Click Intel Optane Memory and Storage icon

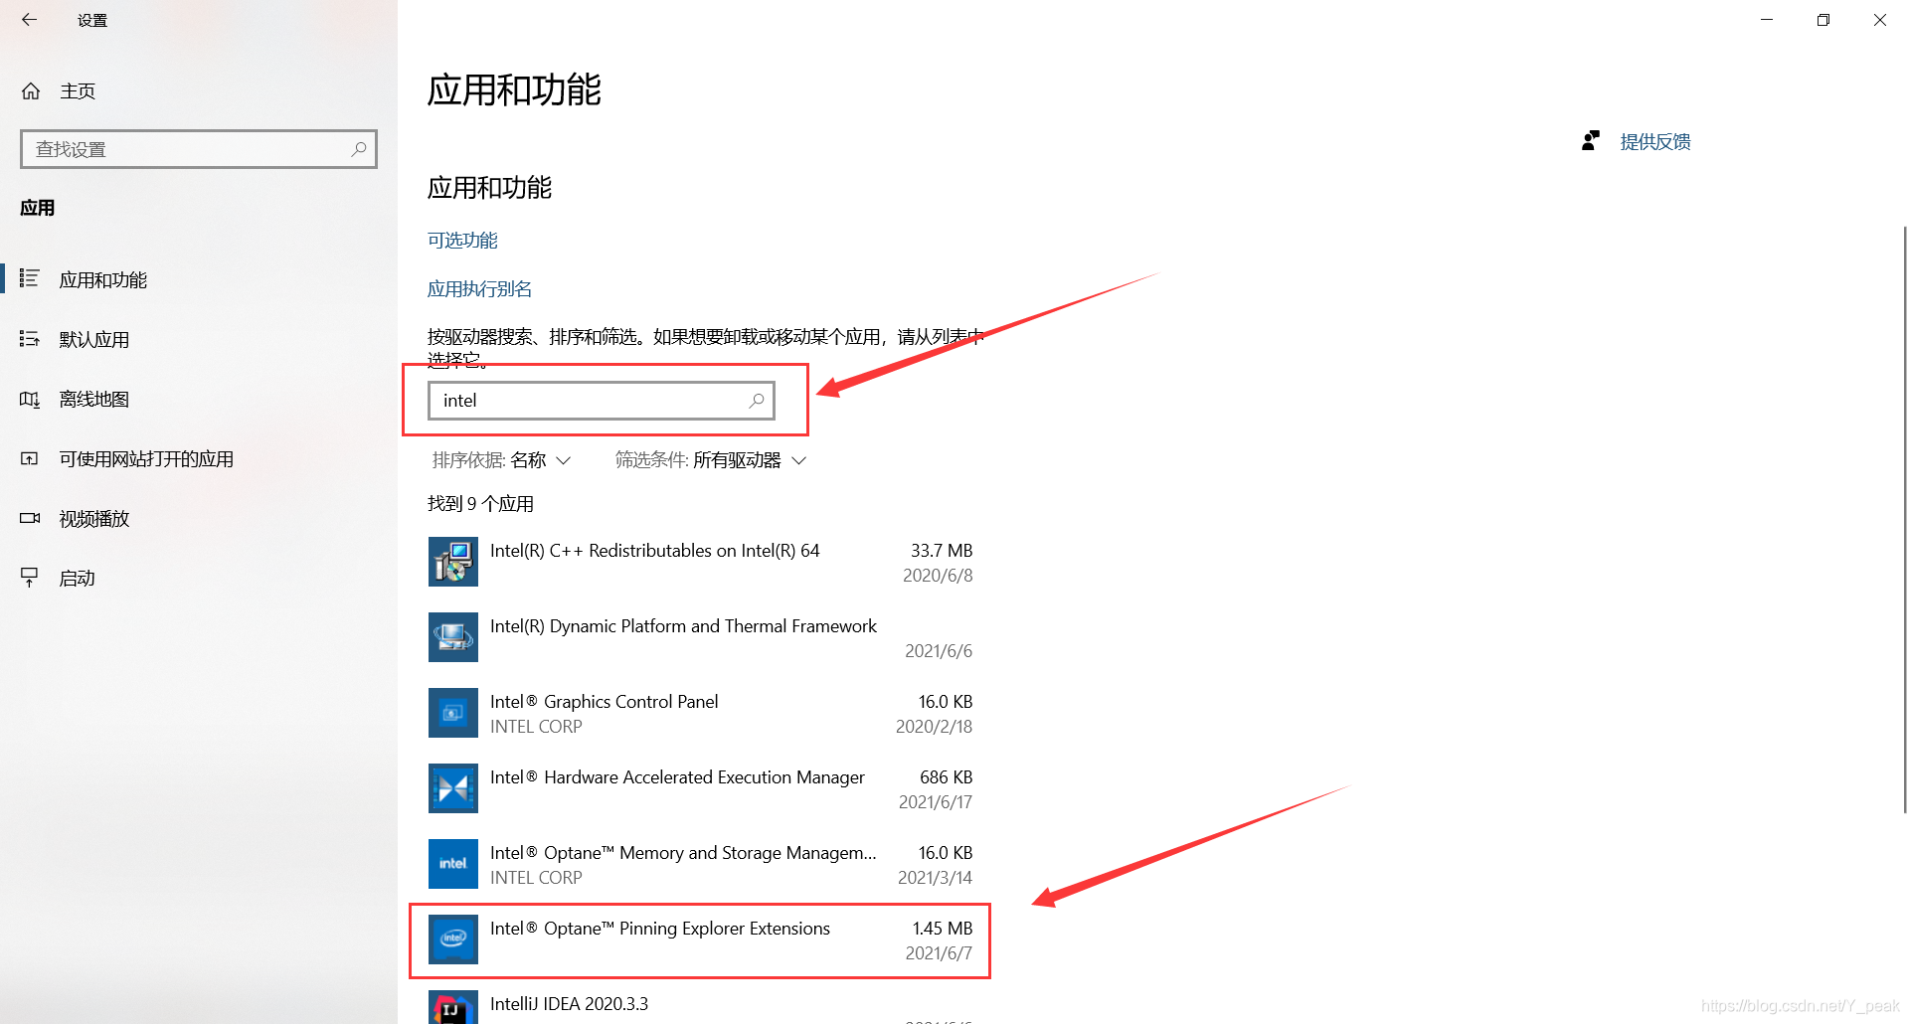[453, 864]
